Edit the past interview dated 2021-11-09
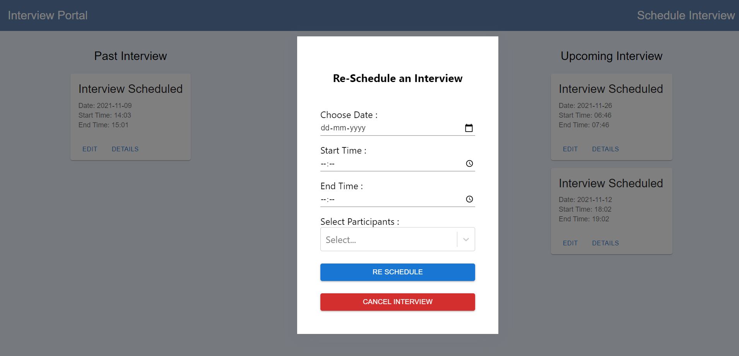This screenshot has height=356, width=739. [90, 149]
